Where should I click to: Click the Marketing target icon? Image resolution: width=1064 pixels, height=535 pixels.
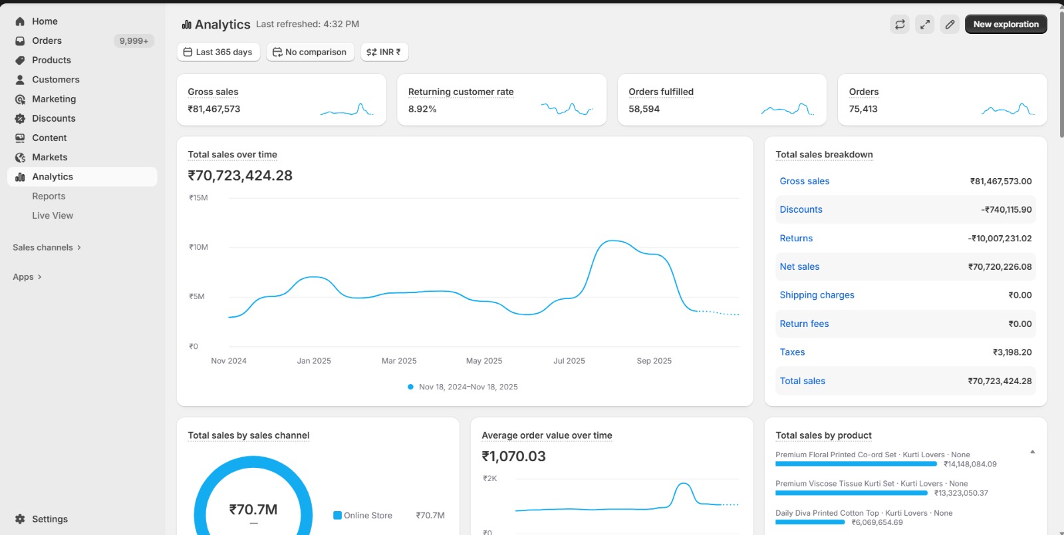(20, 99)
